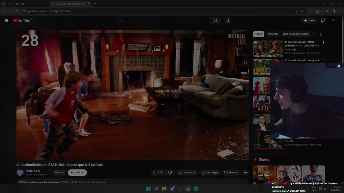Open the NeiterAll channel name link
The width and height of the screenshot is (344, 193).
[31, 171]
